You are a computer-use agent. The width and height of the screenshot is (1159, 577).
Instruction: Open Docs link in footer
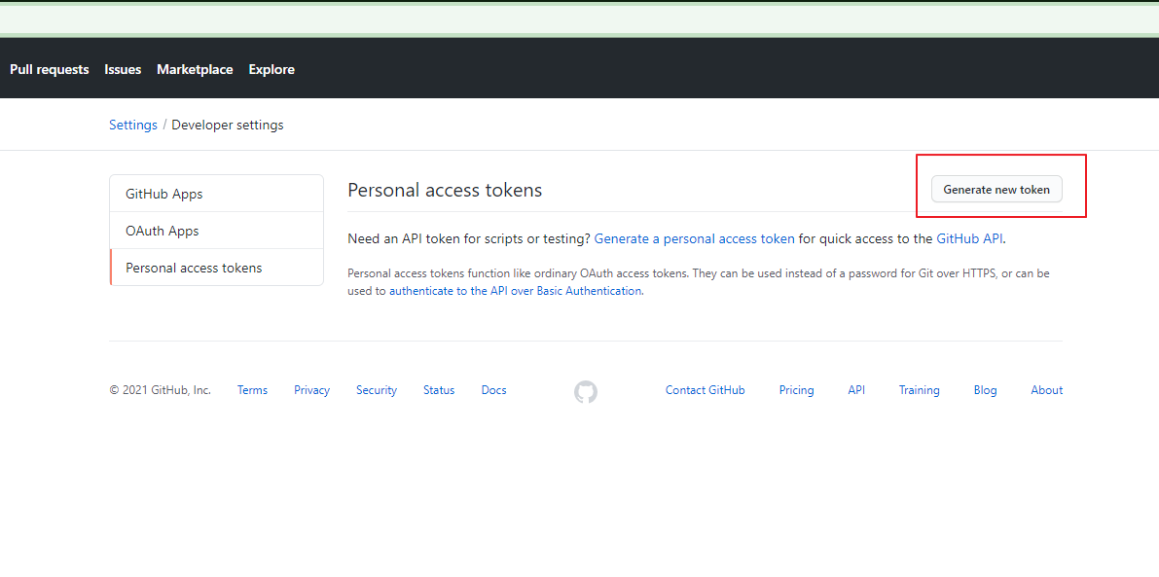pyautogui.click(x=493, y=390)
